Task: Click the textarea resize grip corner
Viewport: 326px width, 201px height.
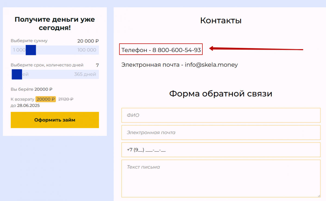Action: (x=319, y=195)
